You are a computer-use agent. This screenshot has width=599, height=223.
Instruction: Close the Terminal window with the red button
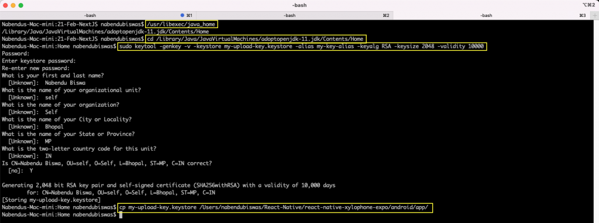[x=6, y=5]
